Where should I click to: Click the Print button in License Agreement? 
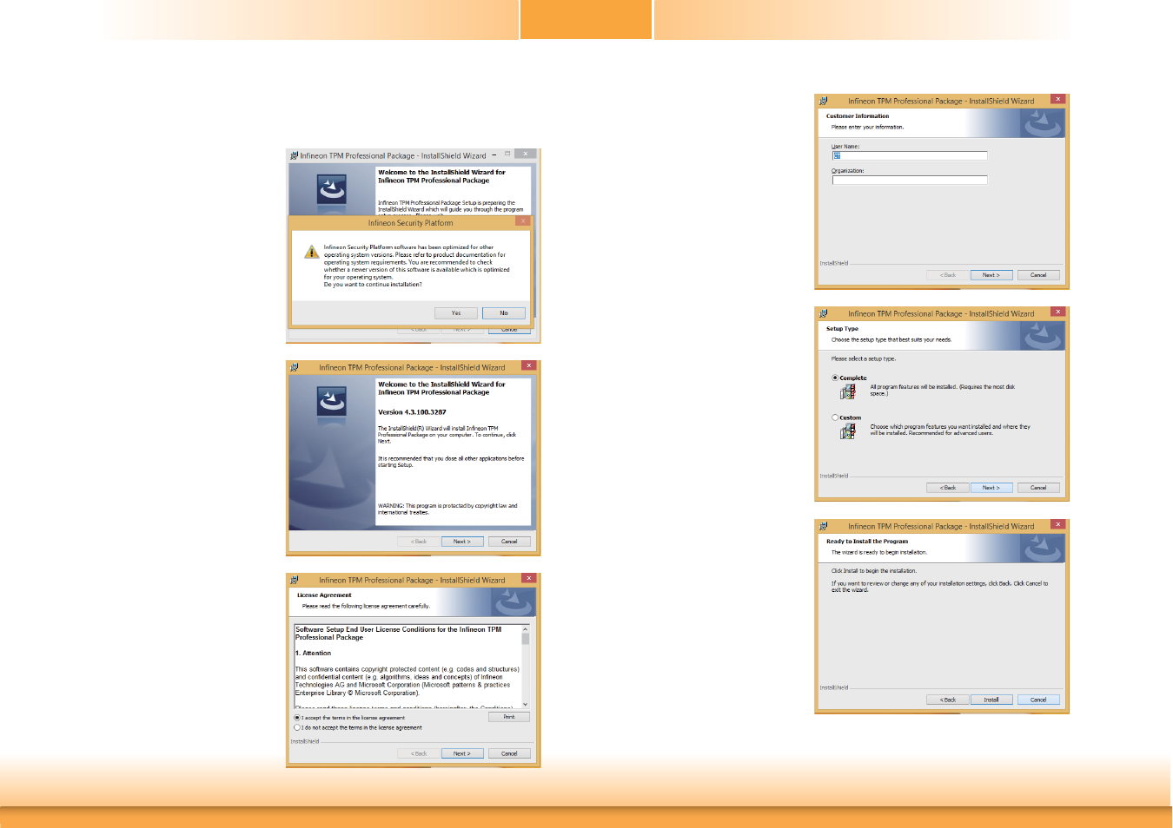tap(509, 717)
